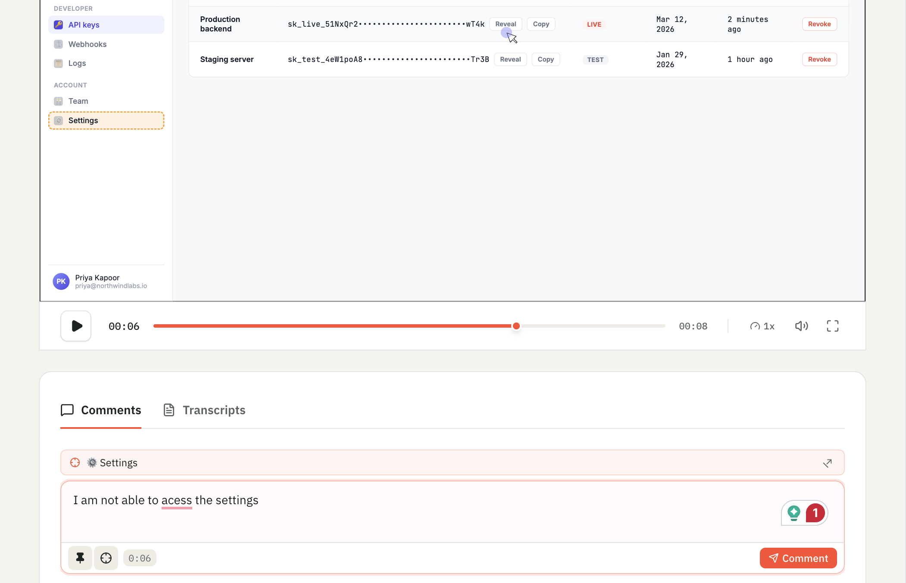Mute the video volume
Screen dimensions: 906x583
click(801, 326)
